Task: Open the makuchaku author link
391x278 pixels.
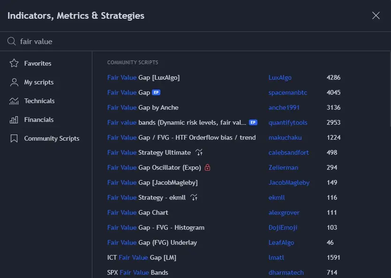Action: pyautogui.click(x=285, y=137)
